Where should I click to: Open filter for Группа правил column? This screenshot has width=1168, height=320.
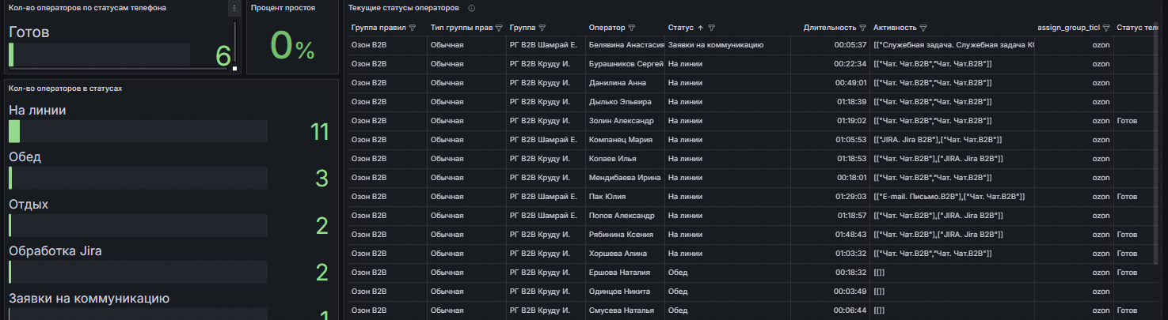point(413,28)
